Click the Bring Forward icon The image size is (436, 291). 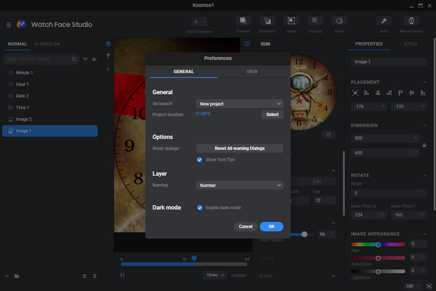[244, 21]
